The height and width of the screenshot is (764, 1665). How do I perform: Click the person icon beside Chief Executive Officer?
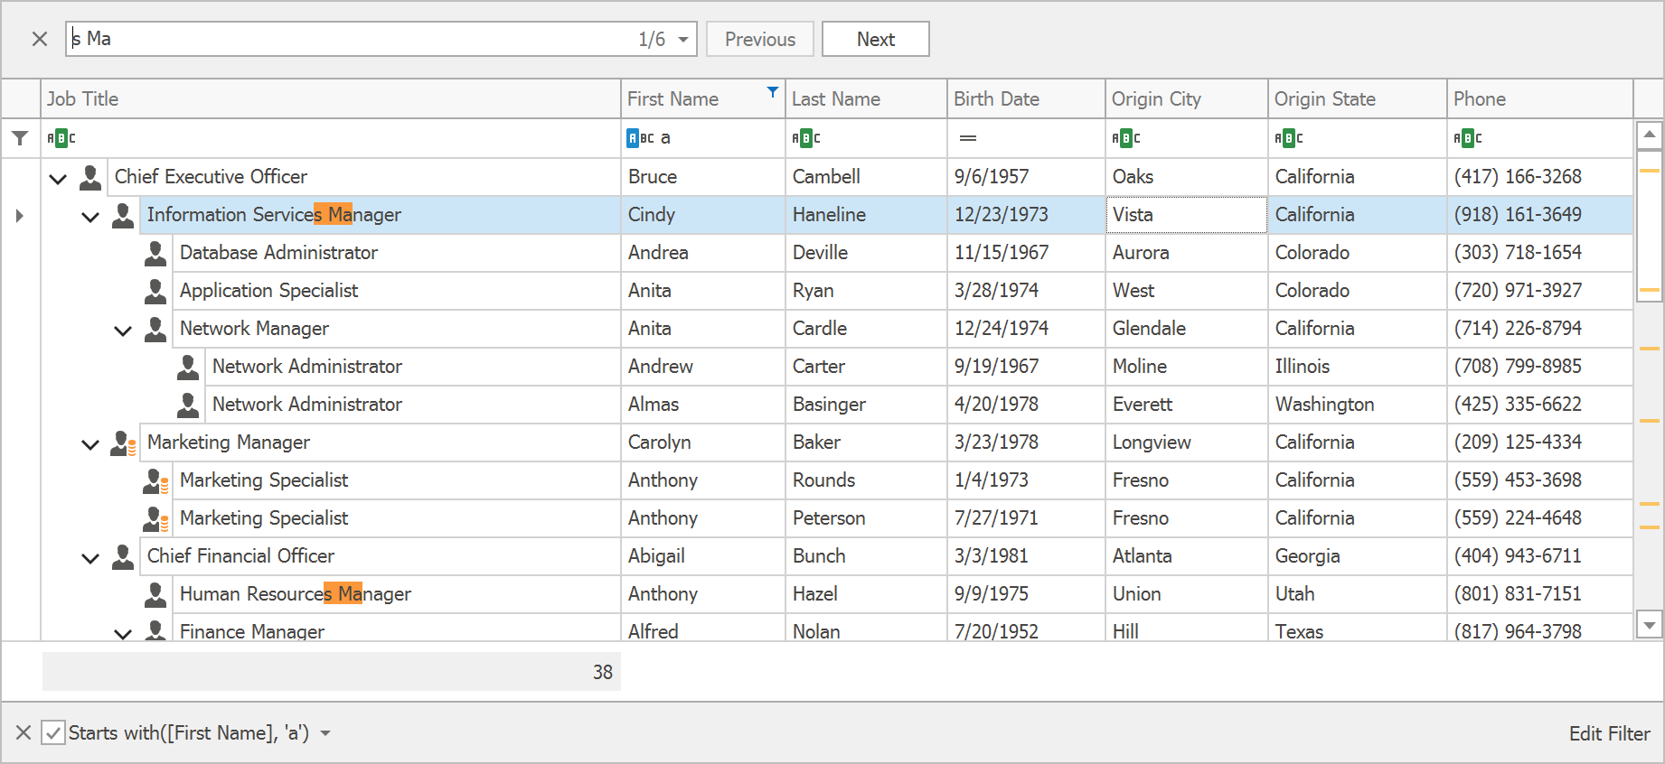(x=90, y=177)
